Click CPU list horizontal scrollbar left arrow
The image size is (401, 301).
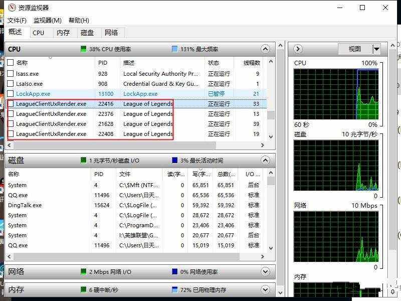point(10,145)
